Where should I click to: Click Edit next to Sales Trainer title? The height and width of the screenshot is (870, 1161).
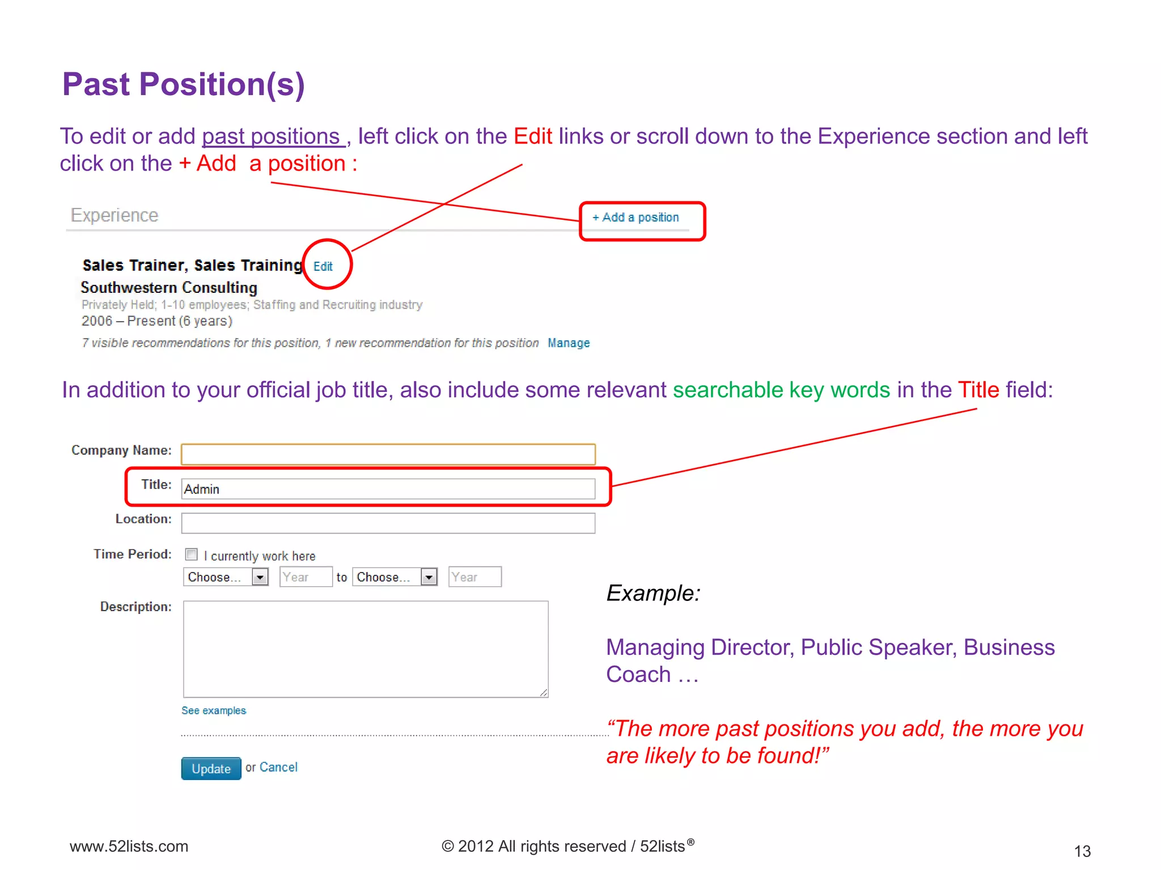point(323,266)
